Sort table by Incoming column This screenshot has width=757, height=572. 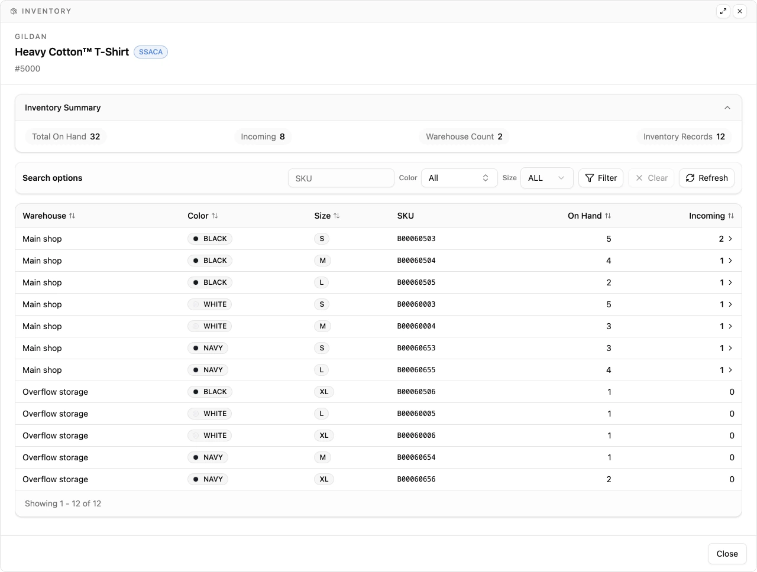[x=711, y=216]
